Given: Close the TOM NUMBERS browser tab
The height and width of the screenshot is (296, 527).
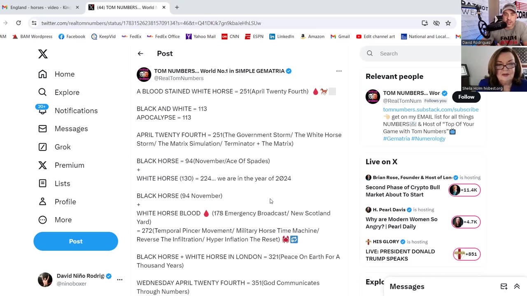Looking at the screenshot, I should click(164, 7).
